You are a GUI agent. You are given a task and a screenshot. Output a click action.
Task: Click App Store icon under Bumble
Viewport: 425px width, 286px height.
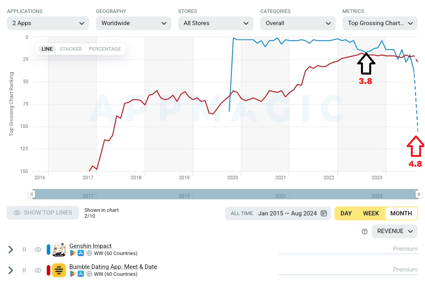point(81,274)
